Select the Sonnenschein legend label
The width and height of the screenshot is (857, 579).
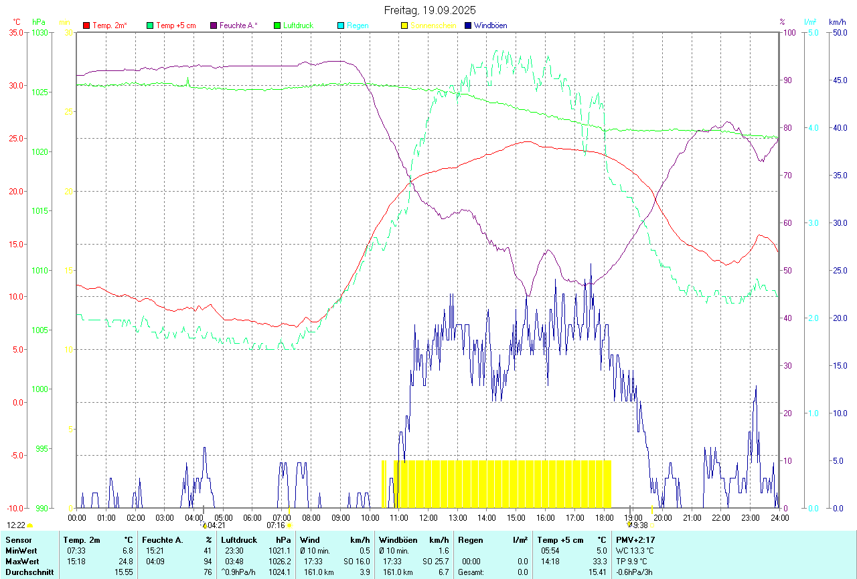pyautogui.click(x=433, y=25)
